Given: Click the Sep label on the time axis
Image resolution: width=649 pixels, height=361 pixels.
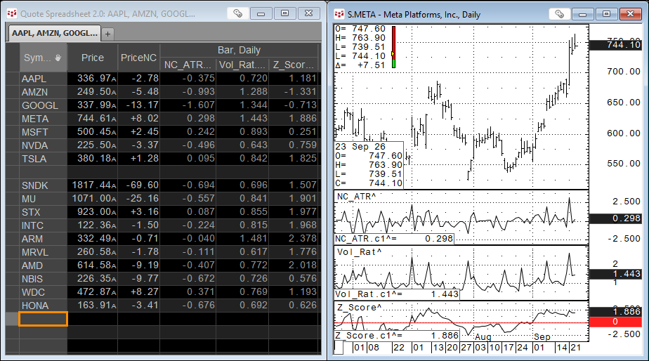Looking at the screenshot, I should pyautogui.click(x=542, y=337).
